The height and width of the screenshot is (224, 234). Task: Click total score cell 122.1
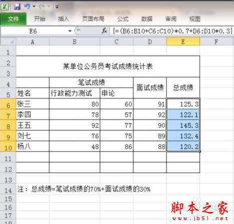[x=183, y=115]
